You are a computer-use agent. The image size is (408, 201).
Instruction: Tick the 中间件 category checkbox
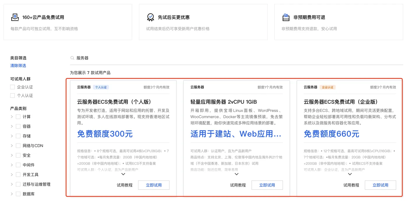18,165
